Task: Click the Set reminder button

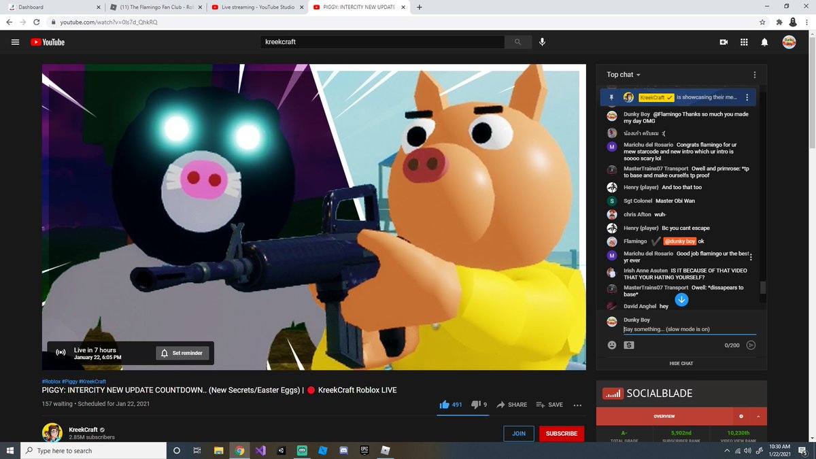Action: click(182, 353)
